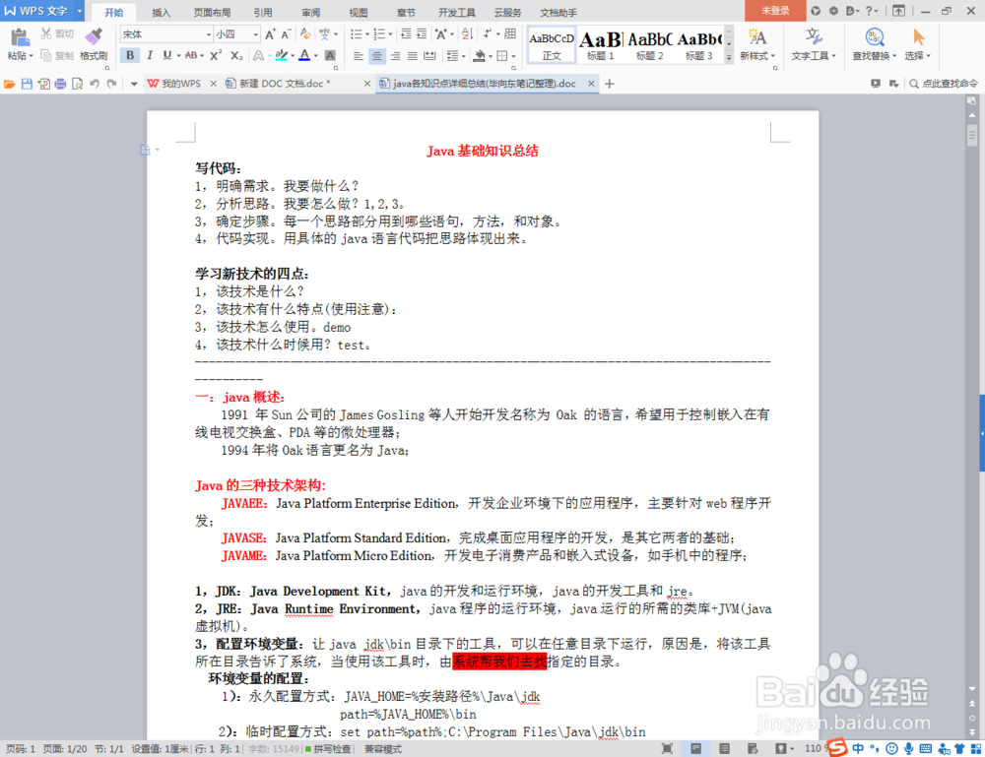
Task: Click the decrease indent icon
Action: (x=406, y=33)
